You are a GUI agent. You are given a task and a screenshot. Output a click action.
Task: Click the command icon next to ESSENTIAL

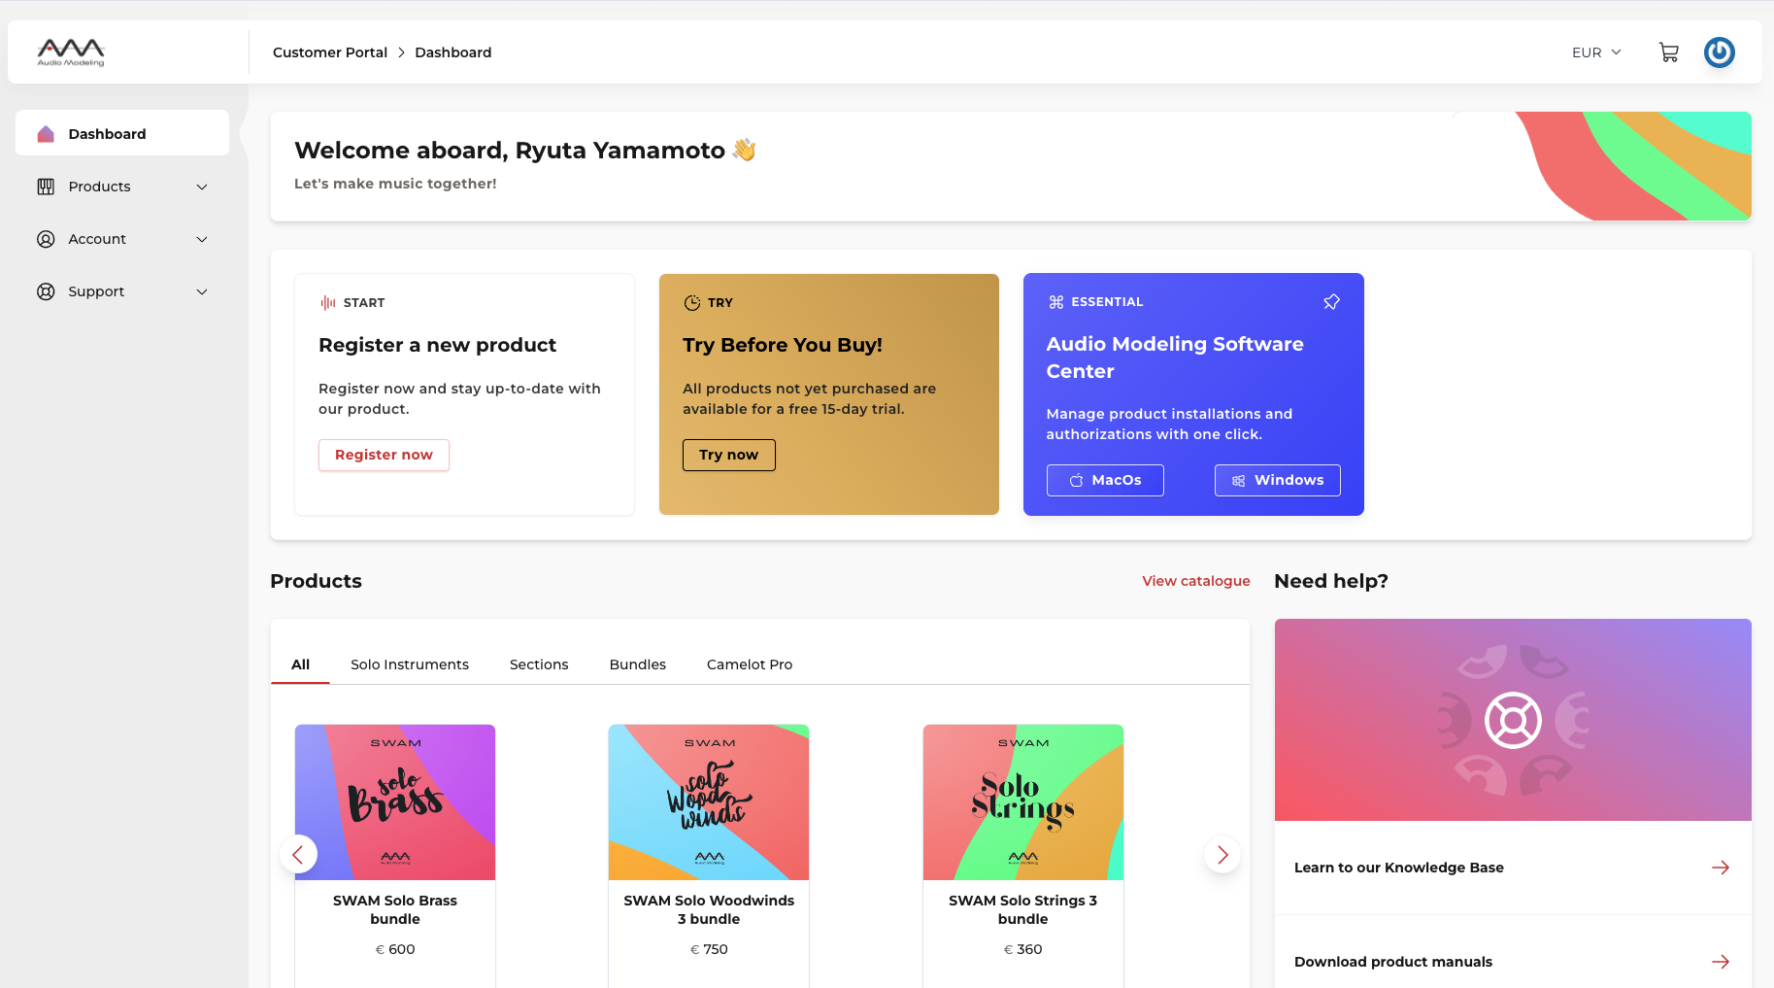1056,302
